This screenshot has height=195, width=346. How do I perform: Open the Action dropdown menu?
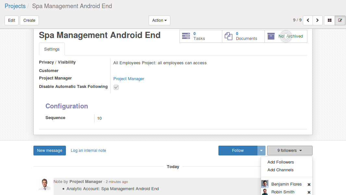pos(159,20)
